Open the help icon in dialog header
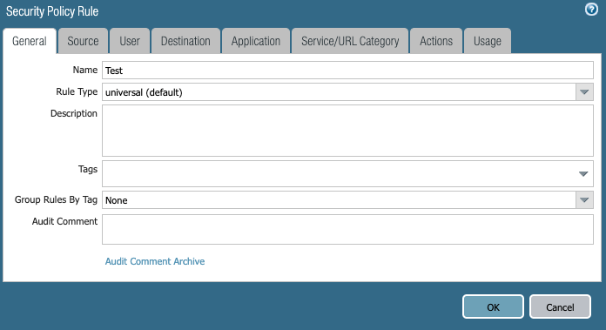The height and width of the screenshot is (330, 606). (x=591, y=10)
